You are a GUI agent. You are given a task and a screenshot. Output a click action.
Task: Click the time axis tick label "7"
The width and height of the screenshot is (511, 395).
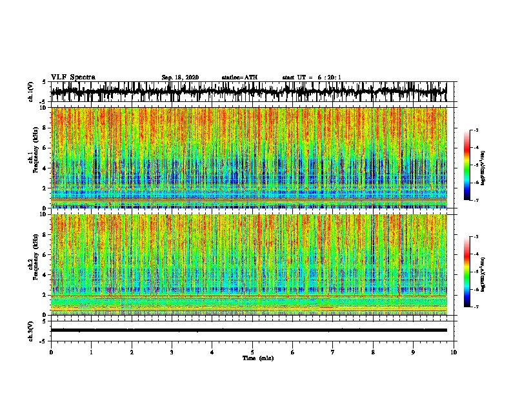point(333,352)
